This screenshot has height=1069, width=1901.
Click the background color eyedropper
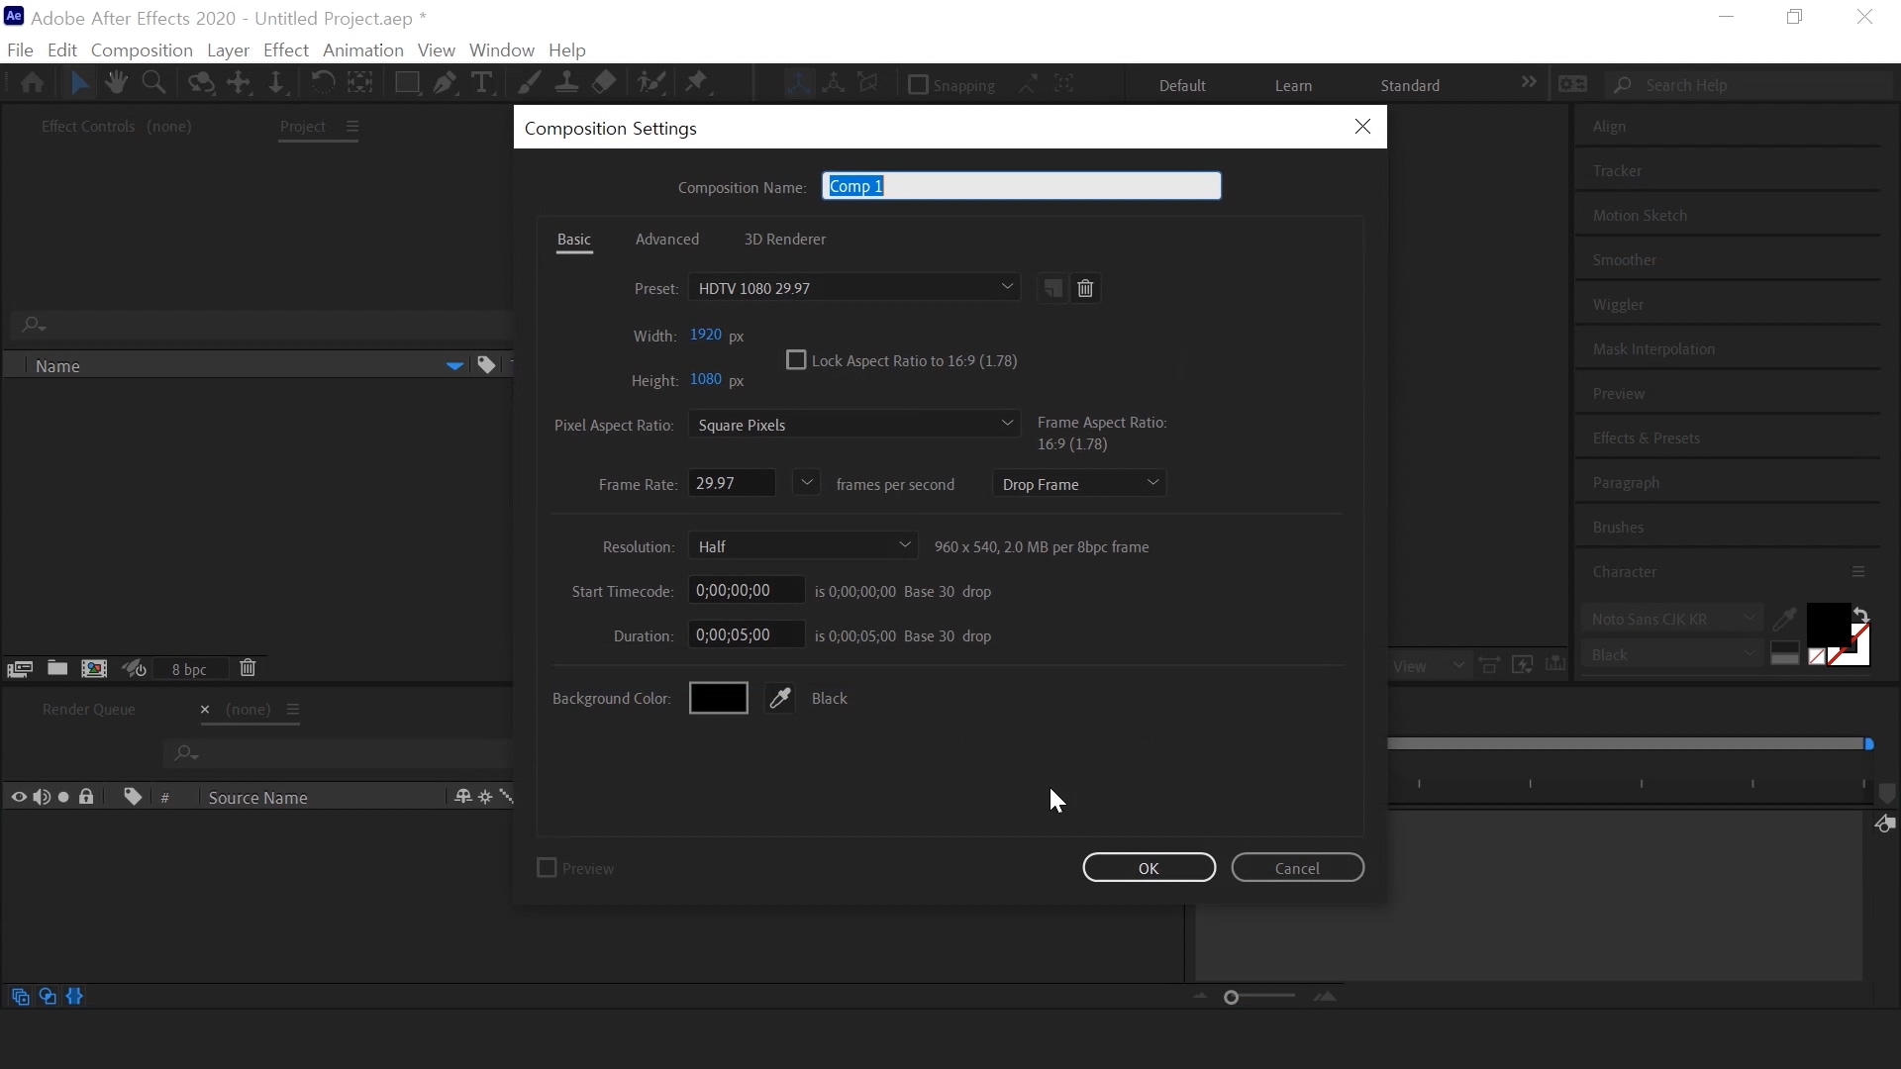point(780,699)
